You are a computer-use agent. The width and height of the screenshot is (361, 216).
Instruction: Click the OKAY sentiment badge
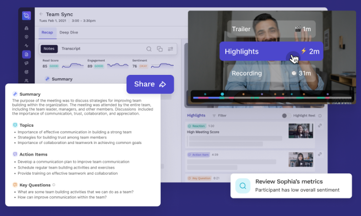pyautogui.click(x=143, y=66)
